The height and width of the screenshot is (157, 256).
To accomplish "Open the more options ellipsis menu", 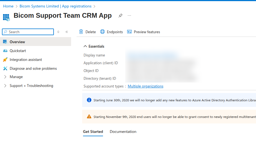I will (x=129, y=16).
